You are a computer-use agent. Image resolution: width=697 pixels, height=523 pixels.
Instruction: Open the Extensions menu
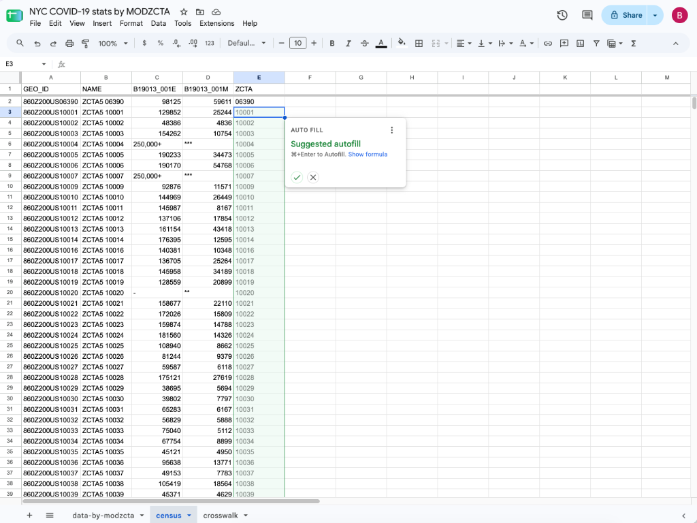pos(217,23)
